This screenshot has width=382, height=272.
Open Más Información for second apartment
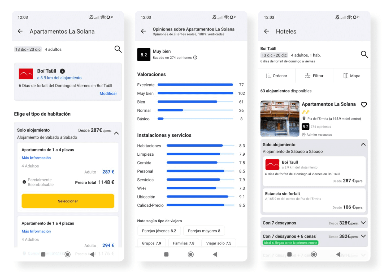[x=36, y=231]
